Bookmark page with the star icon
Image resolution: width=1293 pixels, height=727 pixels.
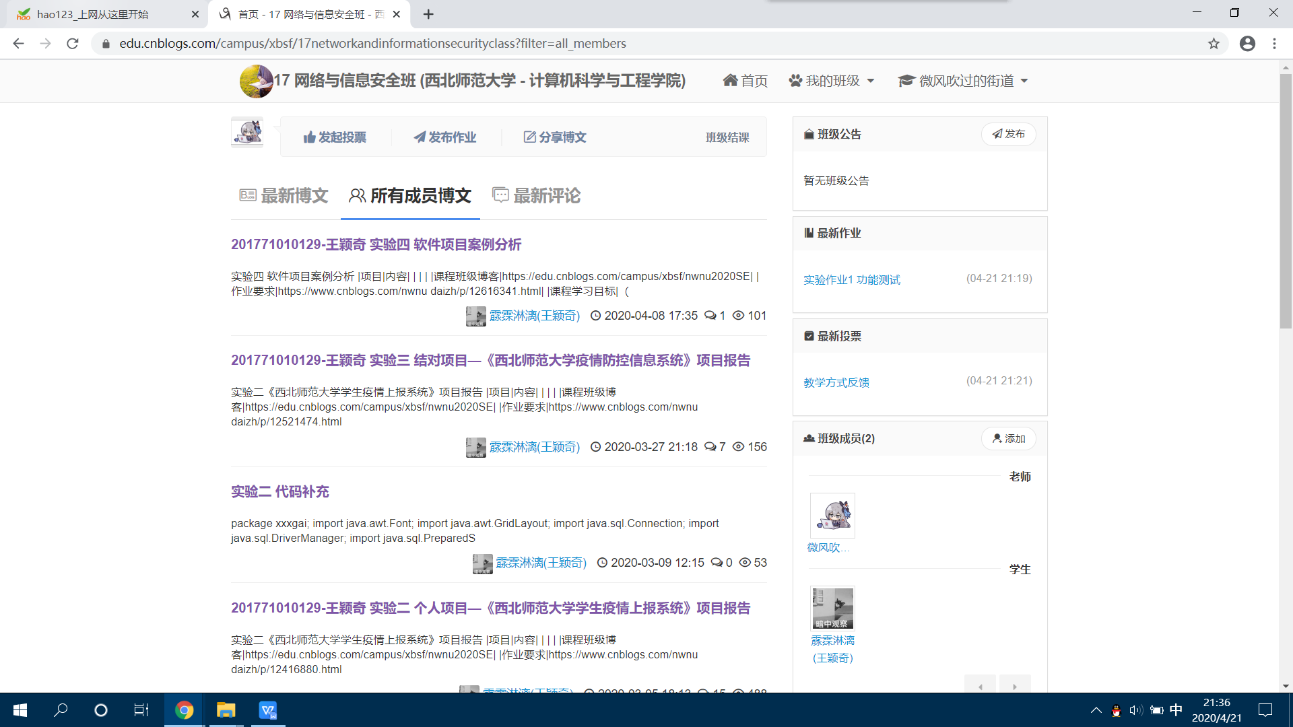pyautogui.click(x=1214, y=44)
